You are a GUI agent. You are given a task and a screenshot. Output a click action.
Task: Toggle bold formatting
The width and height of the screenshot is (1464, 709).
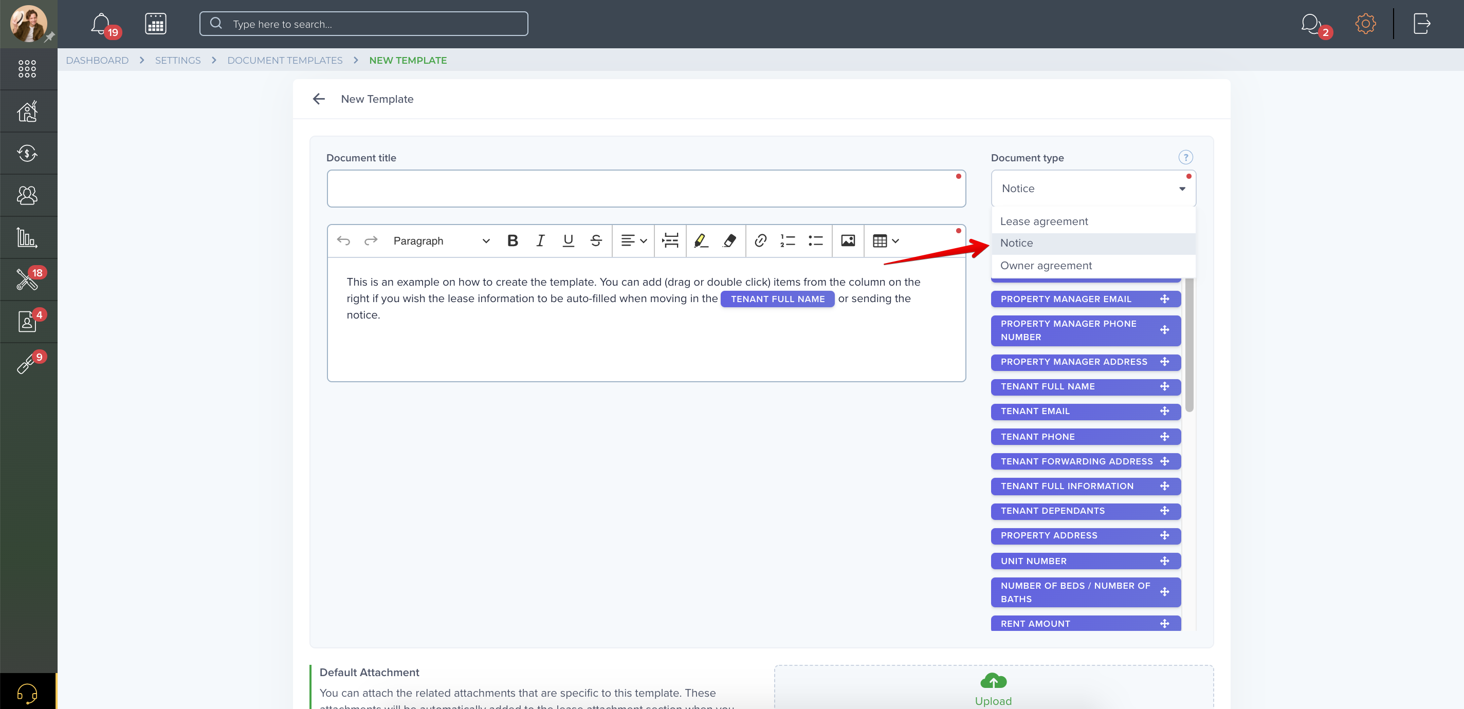click(513, 241)
